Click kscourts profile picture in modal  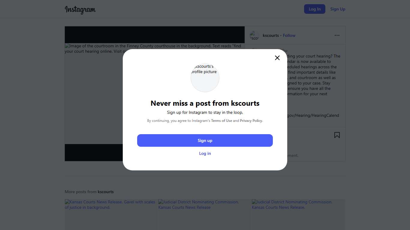click(205, 78)
